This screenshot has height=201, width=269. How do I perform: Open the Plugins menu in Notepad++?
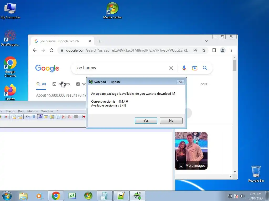(32, 111)
